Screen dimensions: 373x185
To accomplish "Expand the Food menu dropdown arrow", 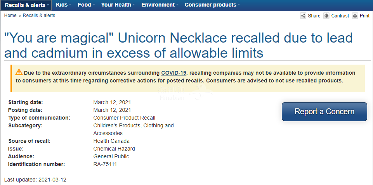I will 94,5.
